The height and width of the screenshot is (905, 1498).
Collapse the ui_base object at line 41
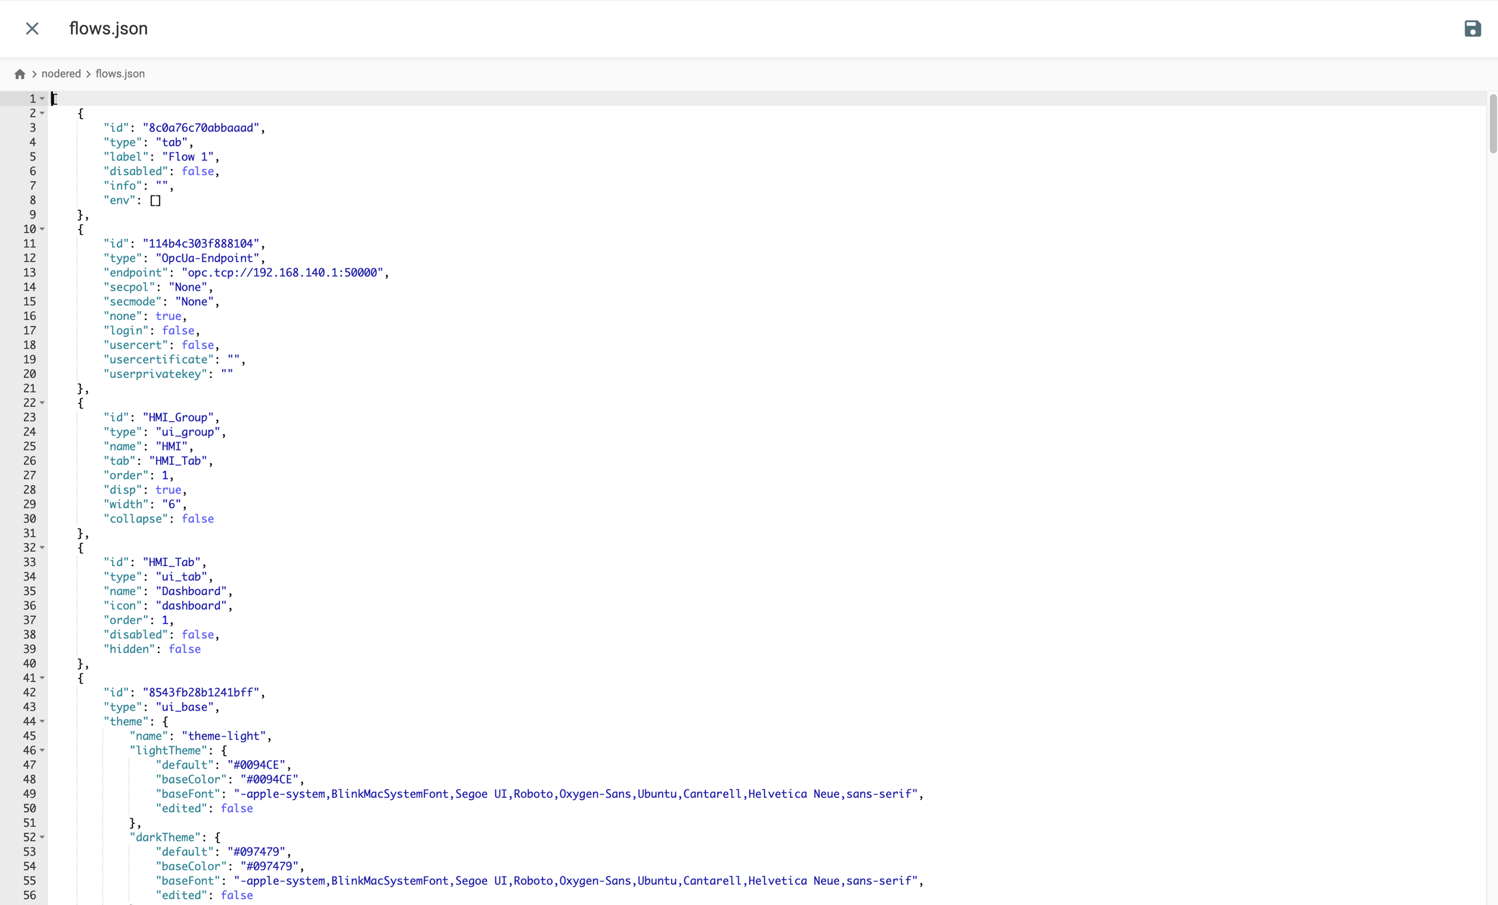click(x=41, y=678)
